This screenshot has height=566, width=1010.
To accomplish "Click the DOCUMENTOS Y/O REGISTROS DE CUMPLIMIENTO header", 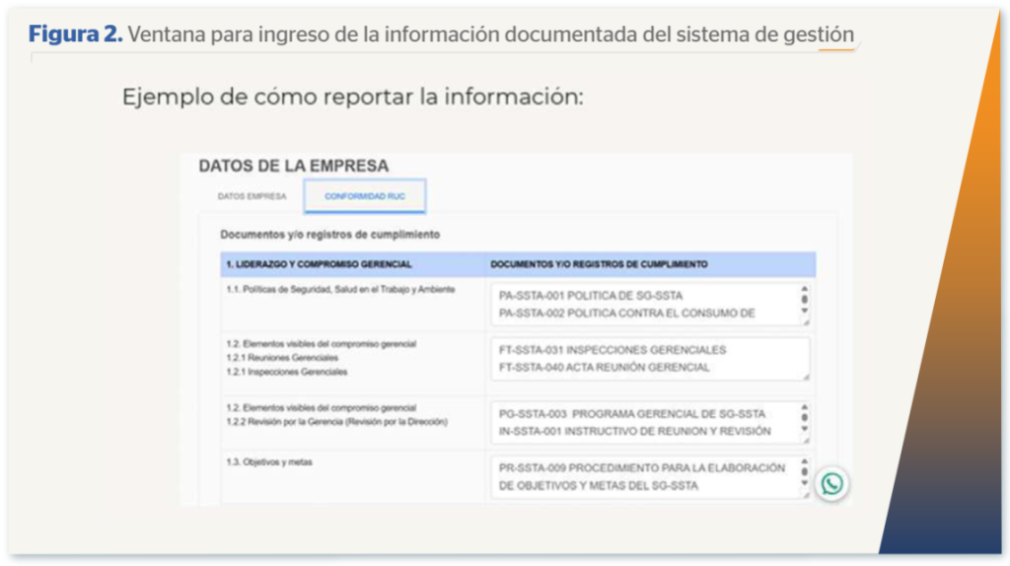I will coord(599,264).
